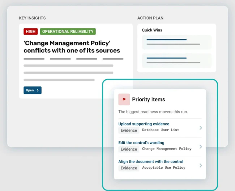Open Upload supporting evidence link
The image size is (235, 191).
pyautogui.click(x=144, y=124)
